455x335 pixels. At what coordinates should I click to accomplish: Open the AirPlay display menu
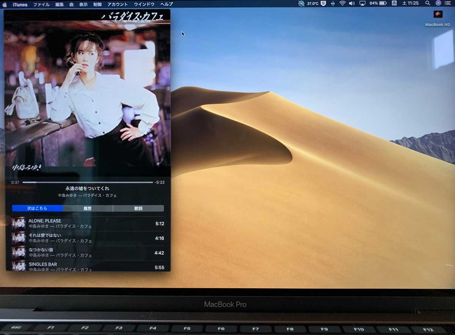point(362,3)
